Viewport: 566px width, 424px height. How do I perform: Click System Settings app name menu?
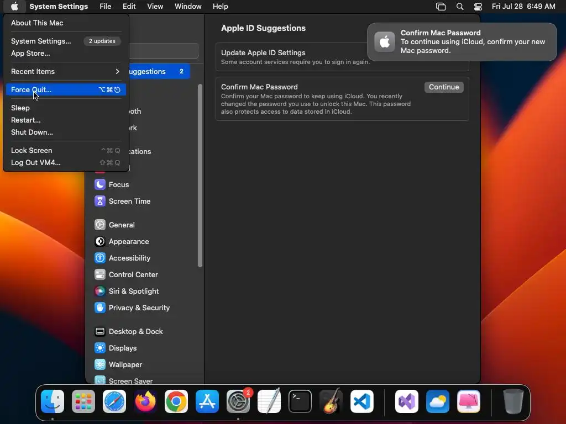click(59, 7)
